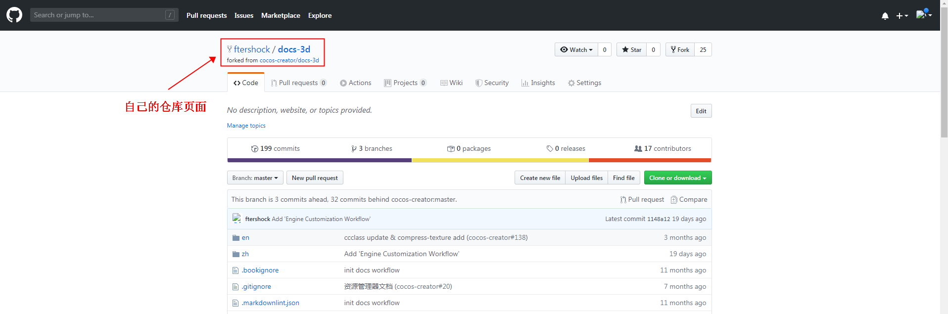948x314 pixels.
Task: Switch to the Security tab
Action: [492, 83]
